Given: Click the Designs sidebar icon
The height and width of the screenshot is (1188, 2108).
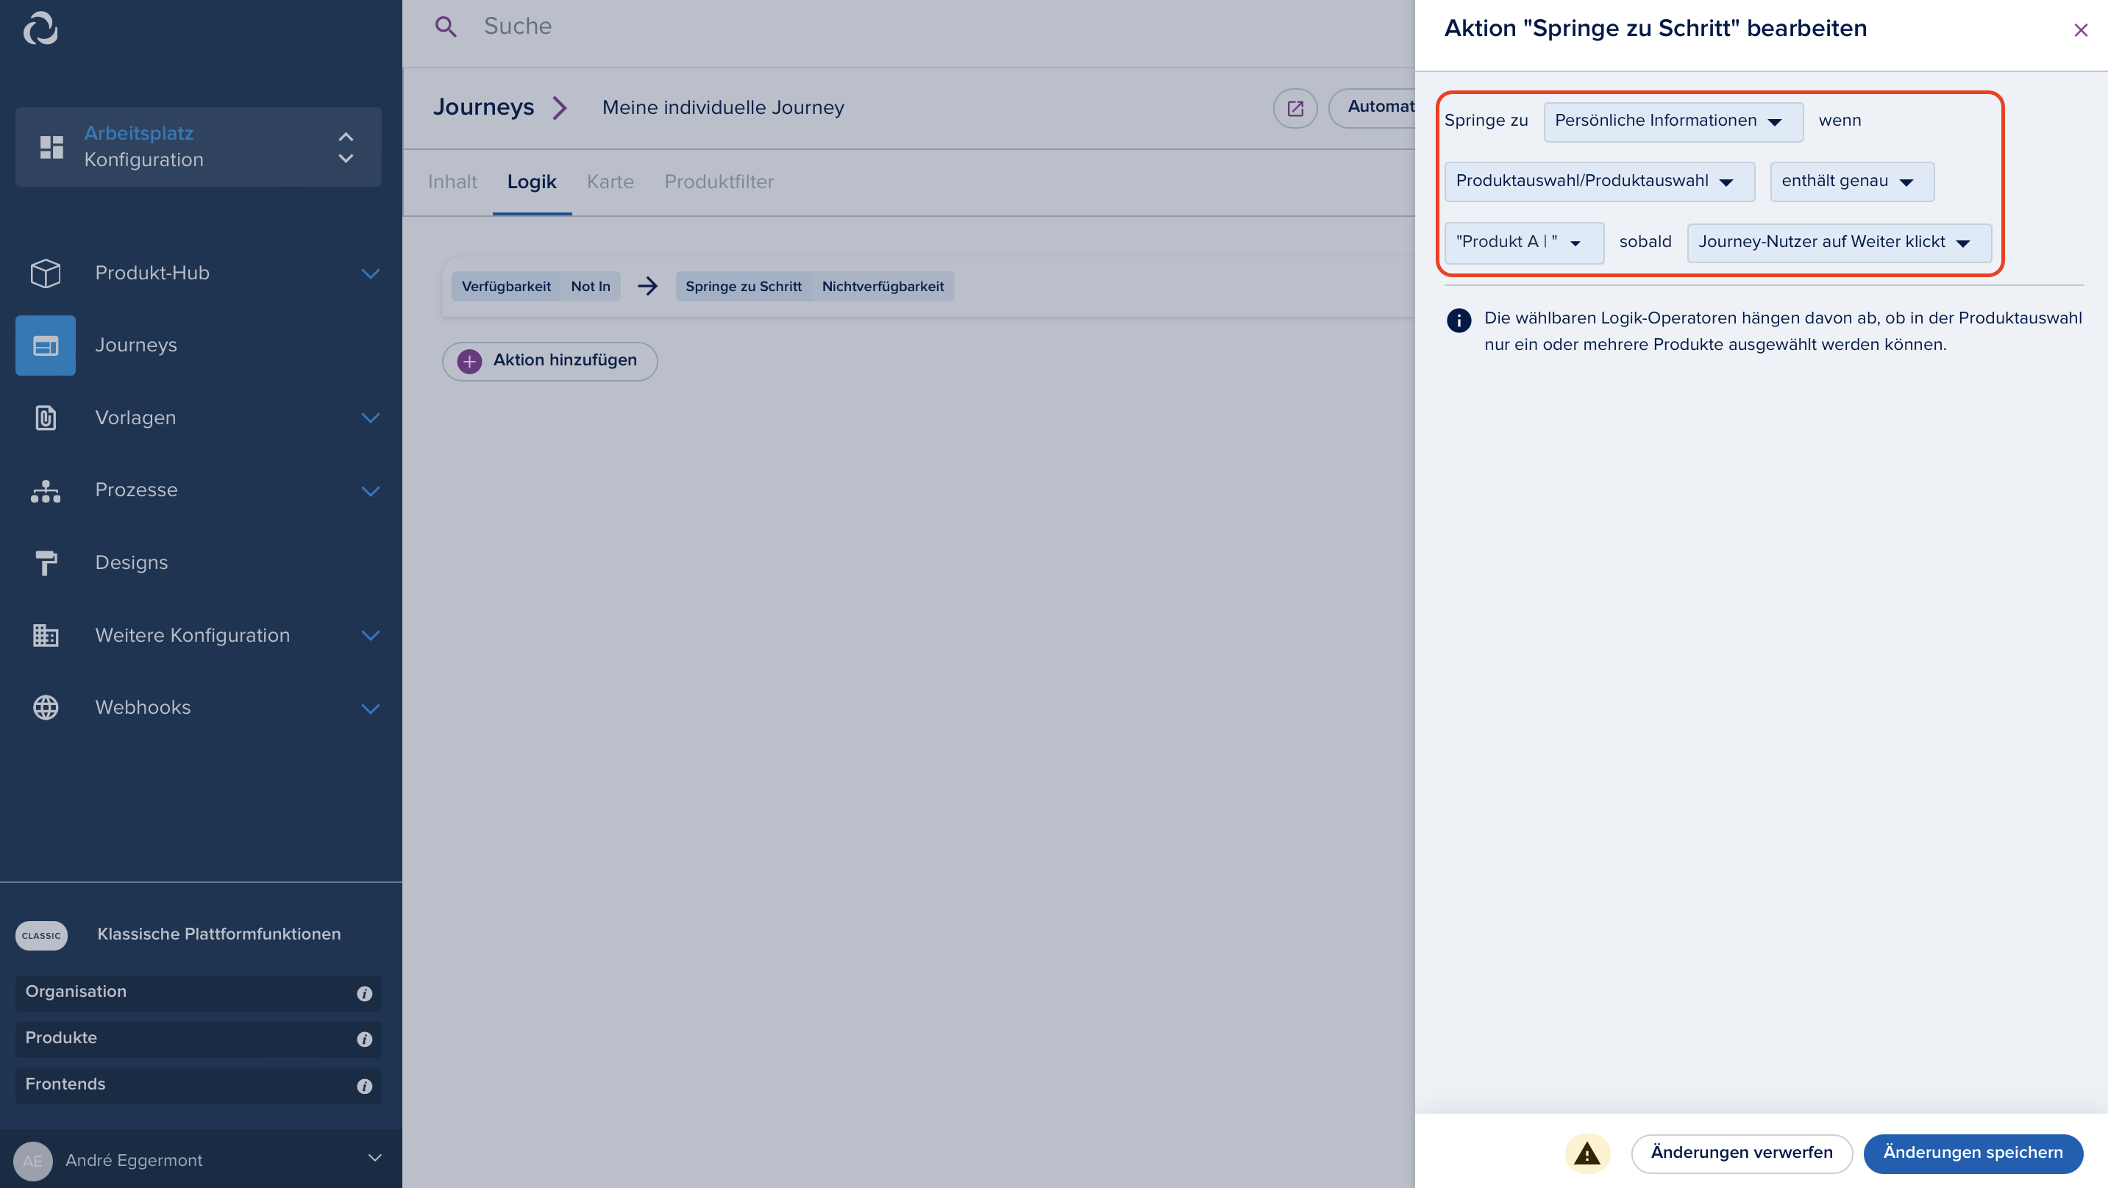Looking at the screenshot, I should tap(45, 562).
